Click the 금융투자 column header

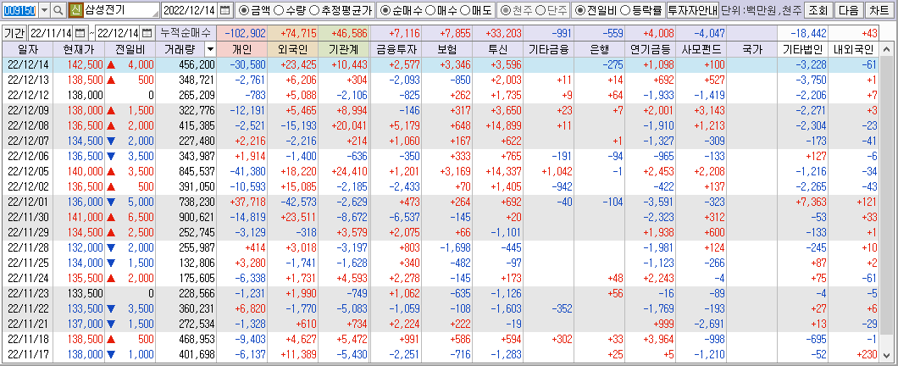[x=396, y=50]
